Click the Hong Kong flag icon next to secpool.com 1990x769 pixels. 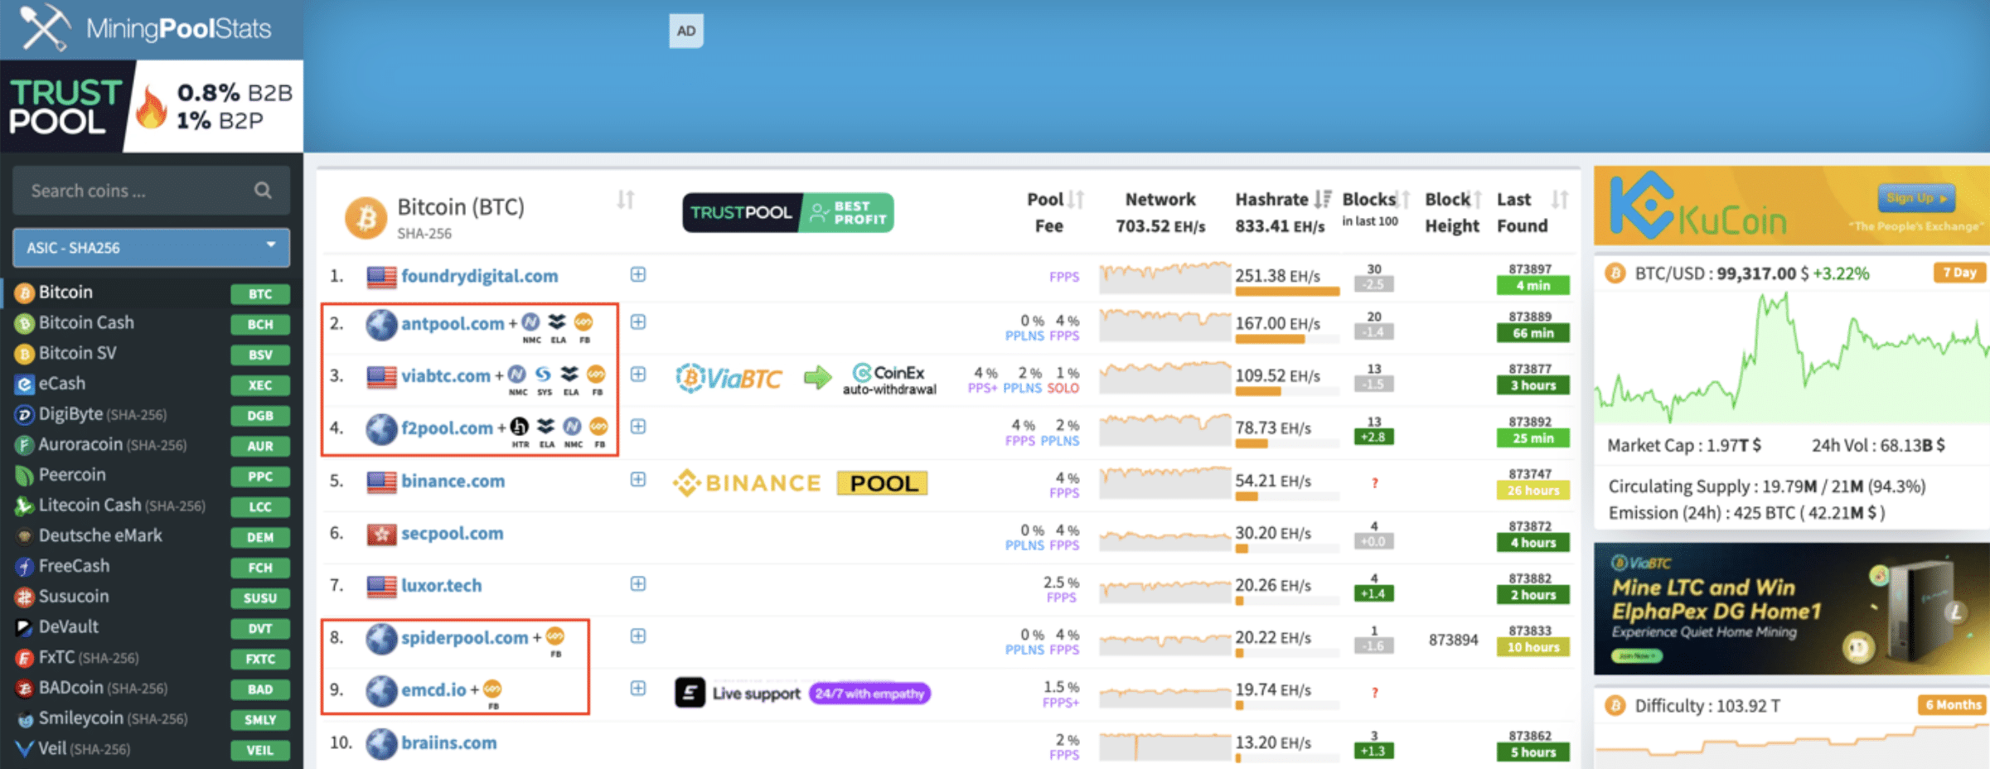point(381,534)
